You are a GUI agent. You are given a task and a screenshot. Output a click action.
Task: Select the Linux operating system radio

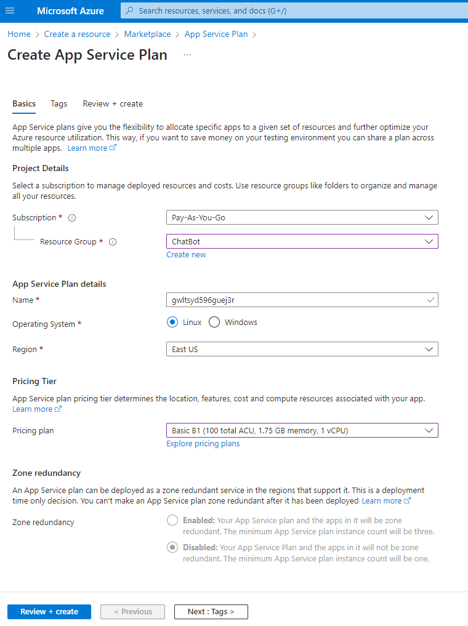pyautogui.click(x=172, y=322)
